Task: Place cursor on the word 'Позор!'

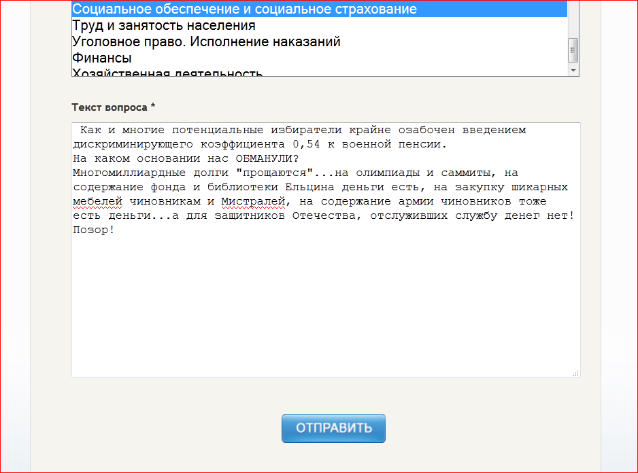Action: 93,230
